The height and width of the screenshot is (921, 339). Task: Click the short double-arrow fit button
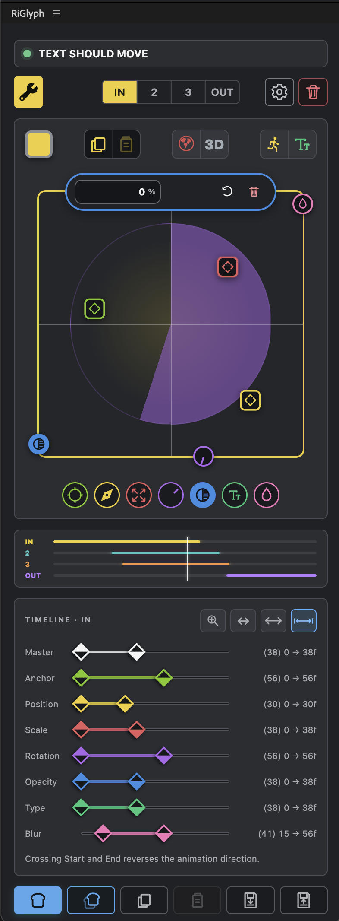pyautogui.click(x=243, y=621)
